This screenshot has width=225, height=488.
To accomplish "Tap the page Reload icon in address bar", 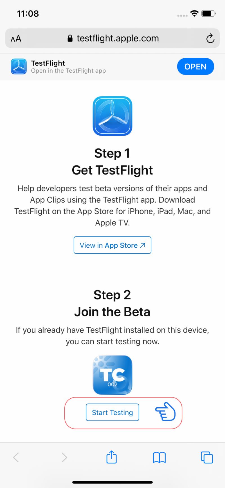I will click(x=210, y=38).
